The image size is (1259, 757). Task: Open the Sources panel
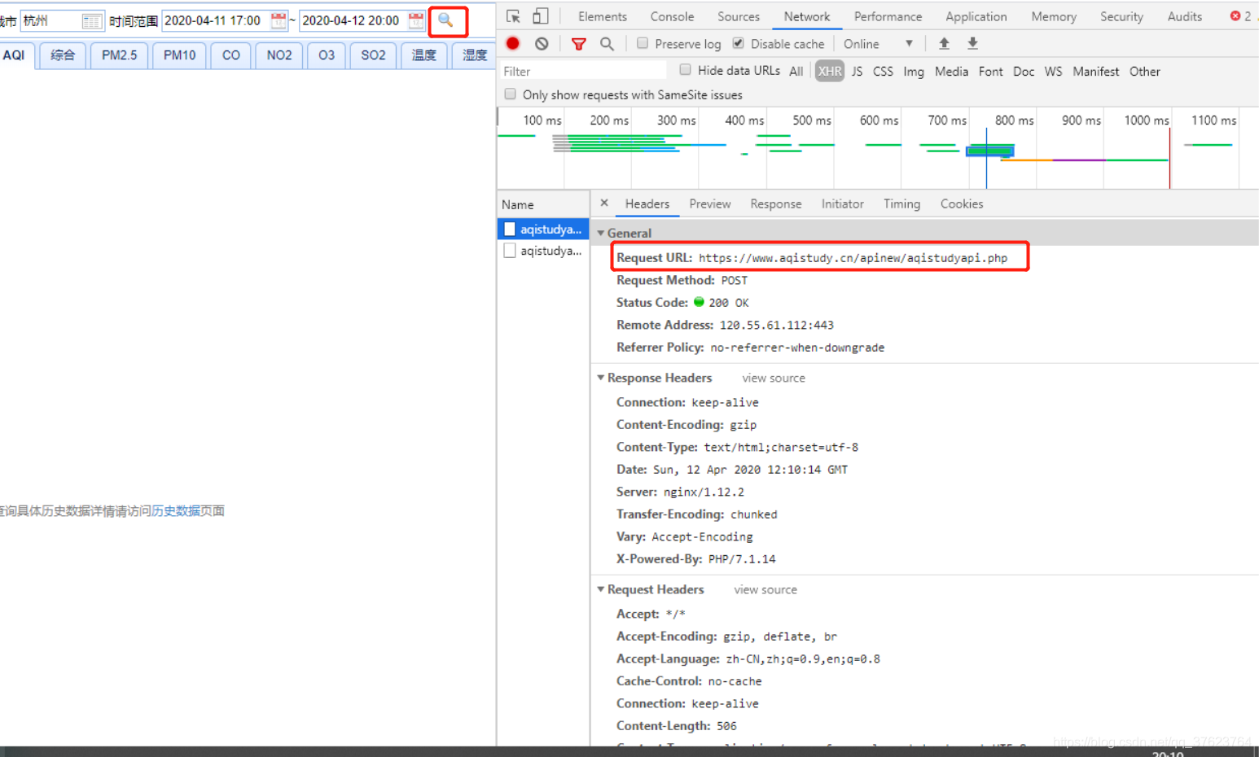point(739,16)
